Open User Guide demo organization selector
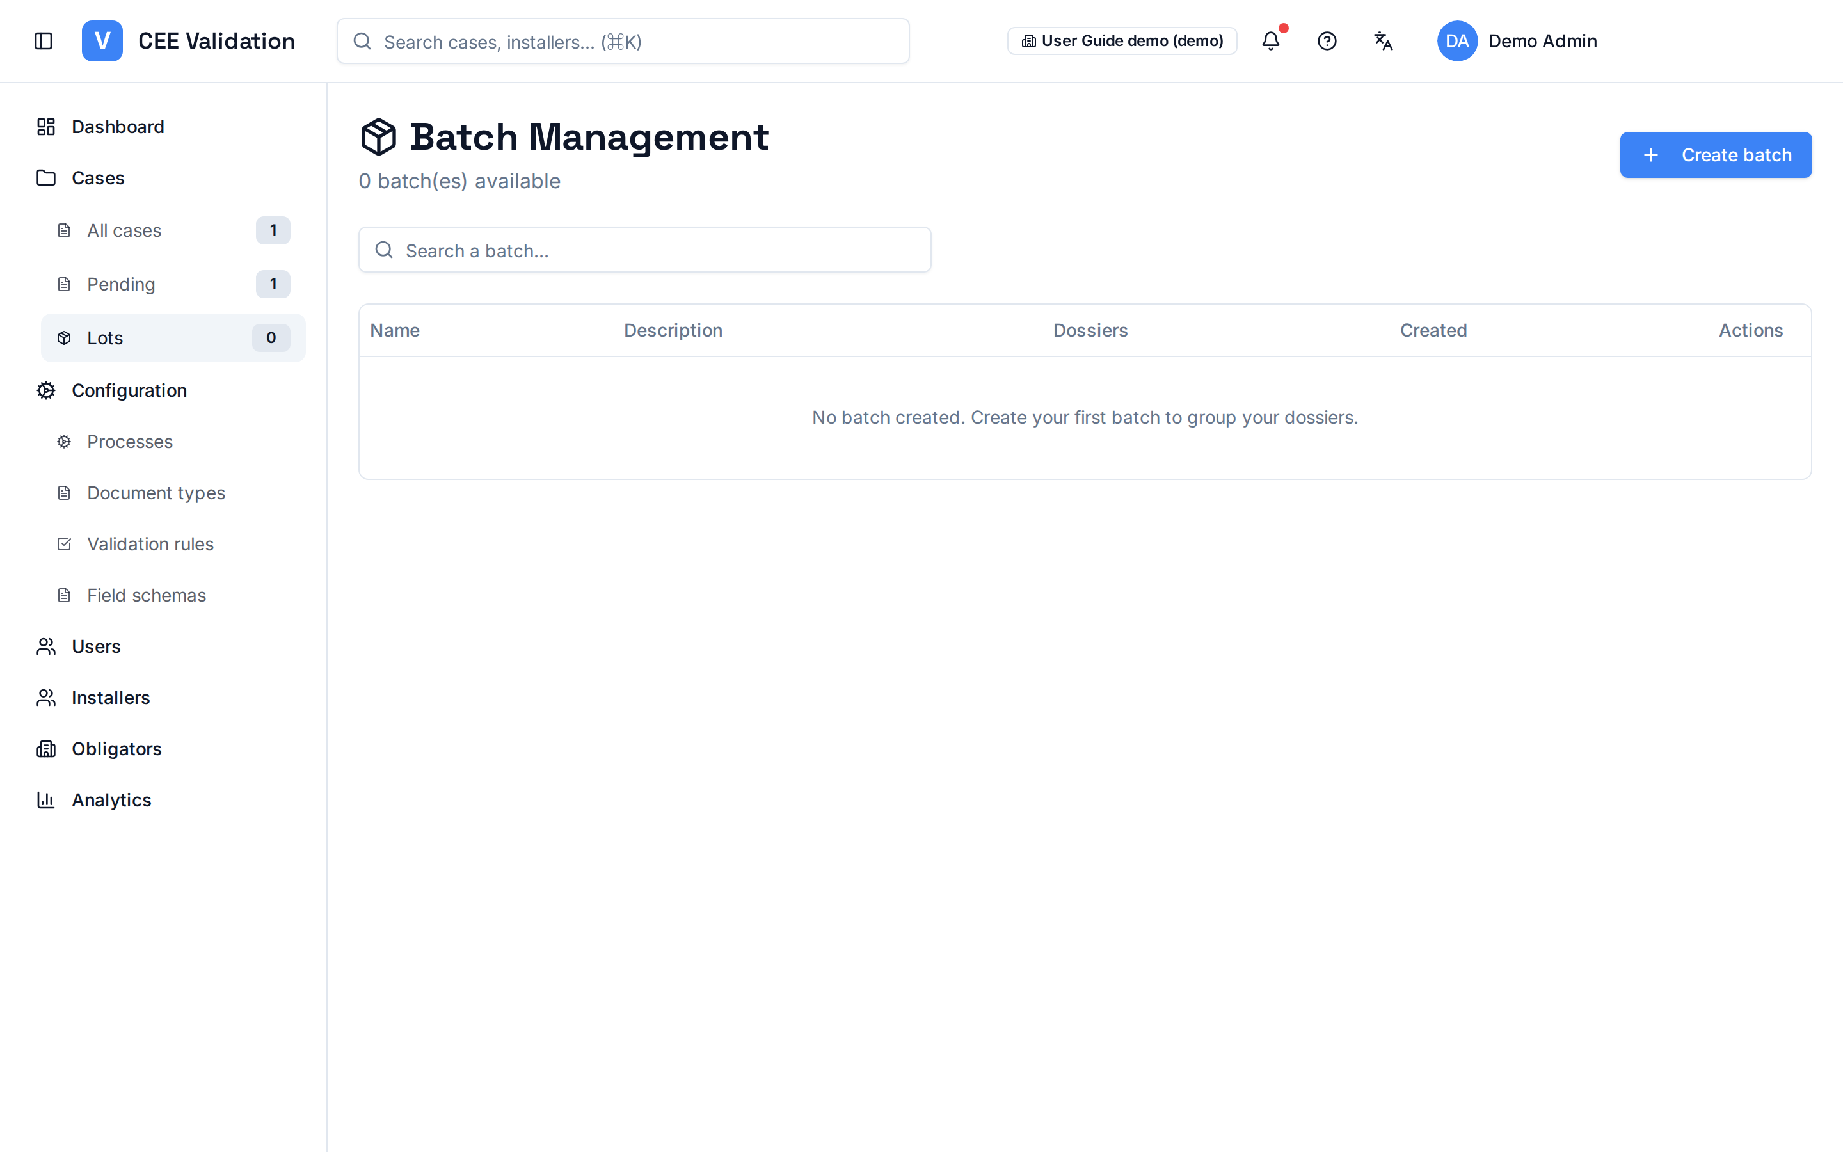 coord(1122,41)
